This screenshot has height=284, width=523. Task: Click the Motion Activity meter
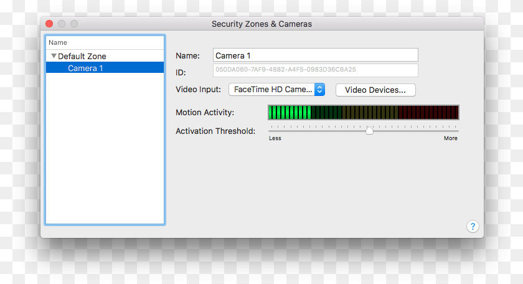point(363,112)
